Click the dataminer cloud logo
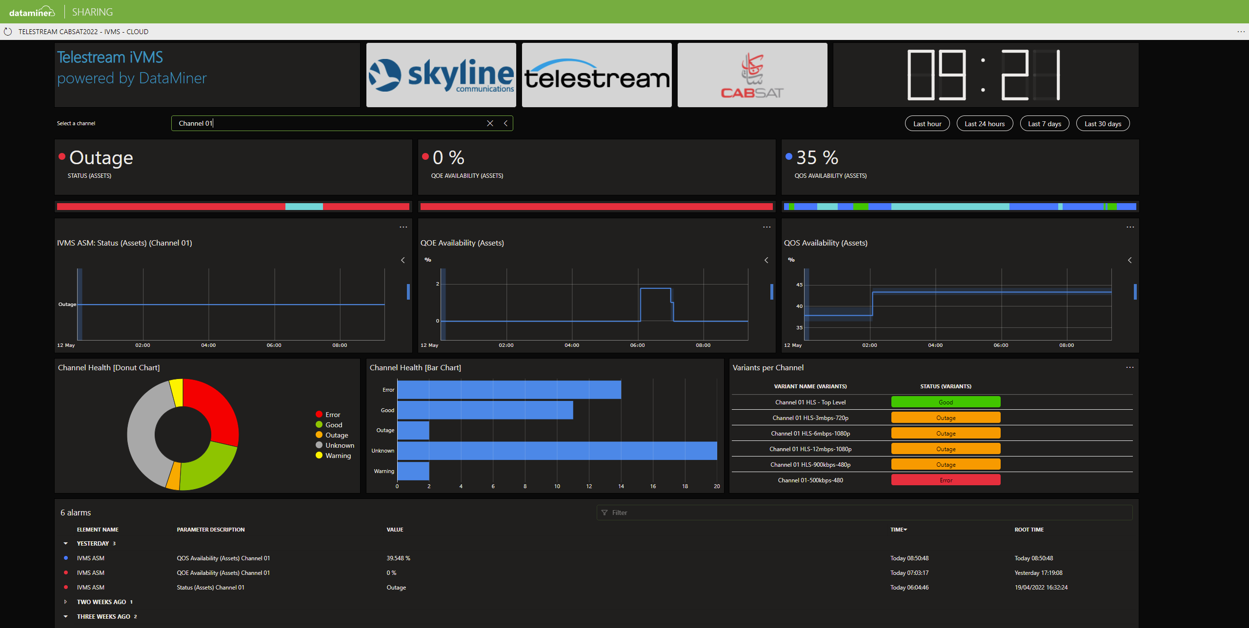The width and height of the screenshot is (1249, 628). (32, 12)
